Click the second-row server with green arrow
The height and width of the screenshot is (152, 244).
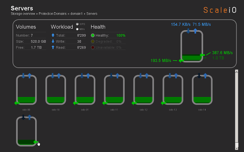26,131
